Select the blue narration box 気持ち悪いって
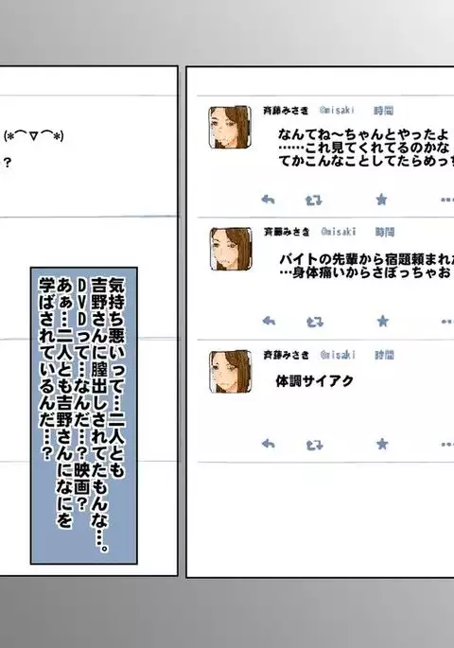This screenshot has height=648, width=454. 84,415
